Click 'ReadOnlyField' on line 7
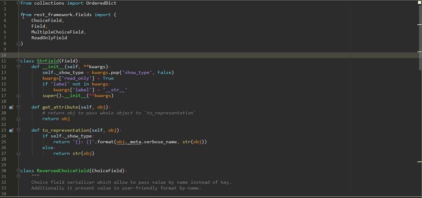Image resolution: width=422 pixels, height=198 pixels. click(x=49, y=38)
